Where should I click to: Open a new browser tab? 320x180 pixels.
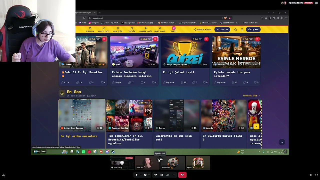pyautogui.click(x=100, y=13)
